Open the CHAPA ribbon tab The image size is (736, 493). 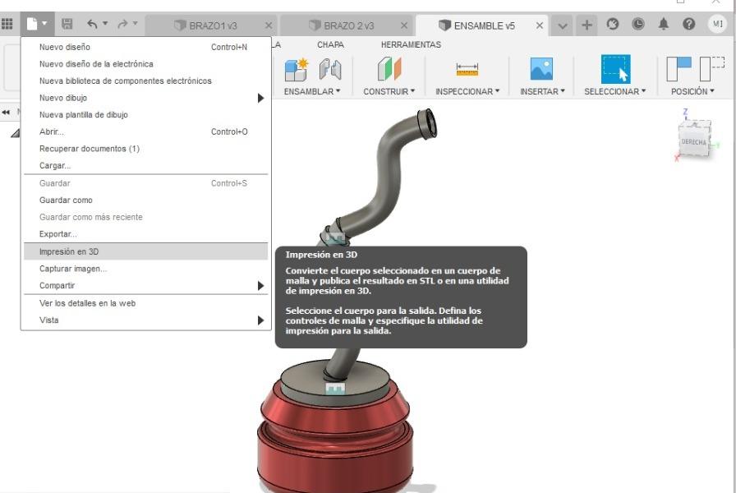330,44
